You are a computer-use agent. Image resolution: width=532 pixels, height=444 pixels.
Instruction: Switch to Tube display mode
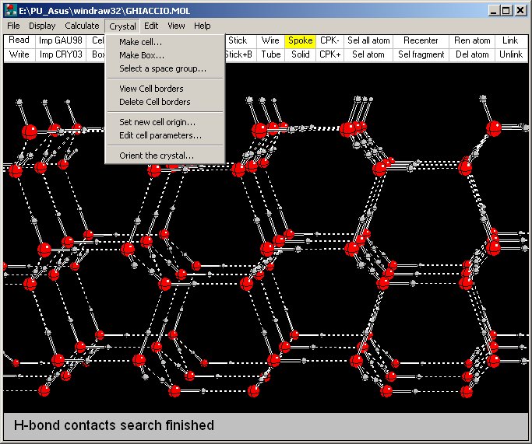click(270, 54)
